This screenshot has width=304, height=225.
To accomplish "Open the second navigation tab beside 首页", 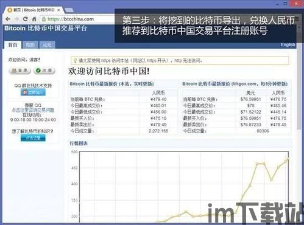I will pyautogui.click(x=30, y=45).
